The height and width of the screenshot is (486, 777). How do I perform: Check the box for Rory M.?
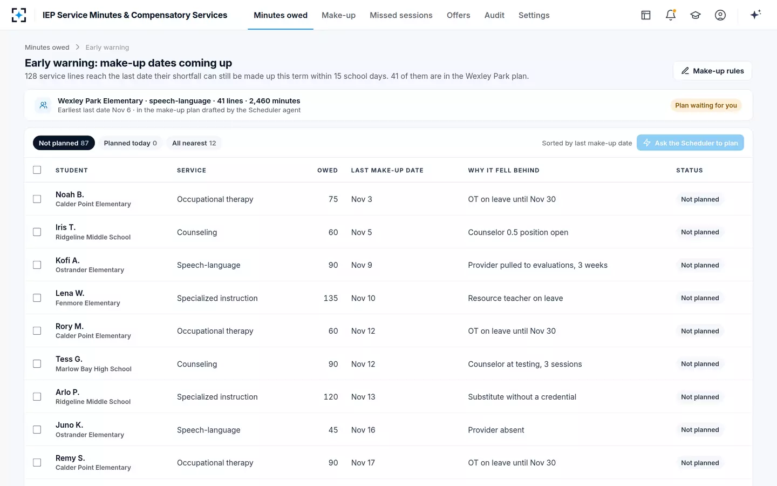[37, 331]
